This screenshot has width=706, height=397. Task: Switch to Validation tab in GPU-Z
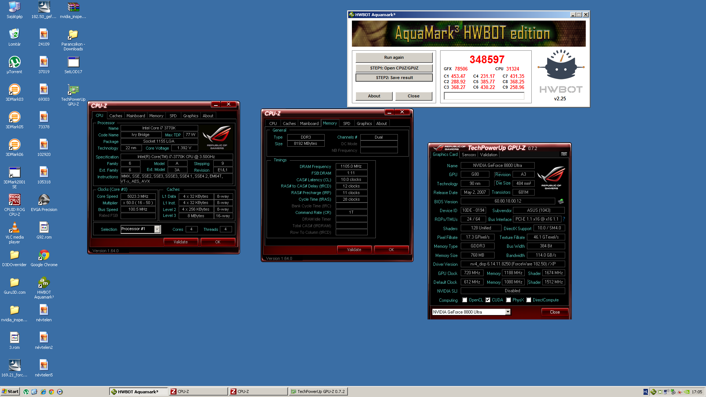489,155
